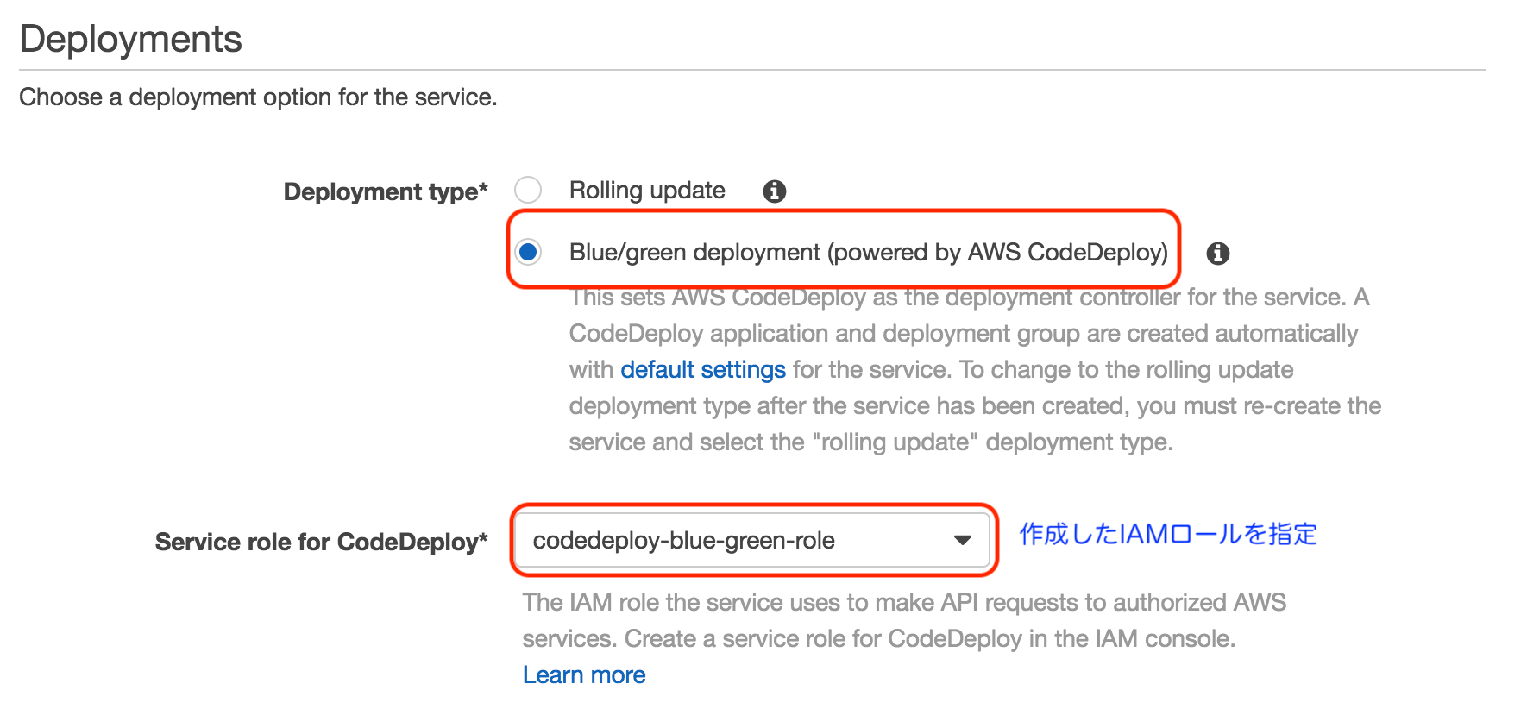Open the Service role for CodeDeploy dropdown
Image resolution: width=1527 pixels, height=709 pixels.
click(x=754, y=541)
